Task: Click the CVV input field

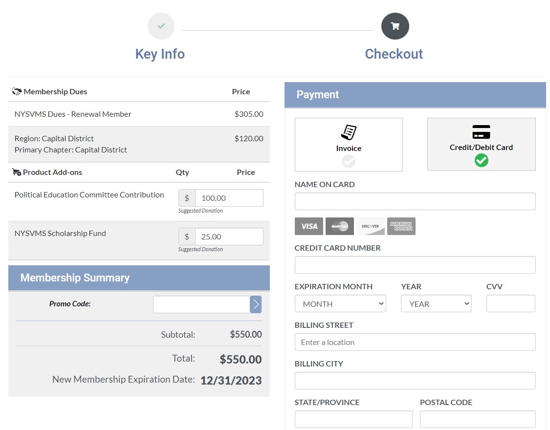Action: [x=511, y=303]
